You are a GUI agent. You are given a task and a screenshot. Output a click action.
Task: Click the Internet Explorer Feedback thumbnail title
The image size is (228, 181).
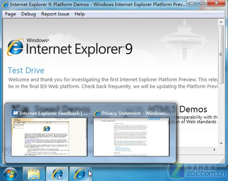click(x=53, y=113)
